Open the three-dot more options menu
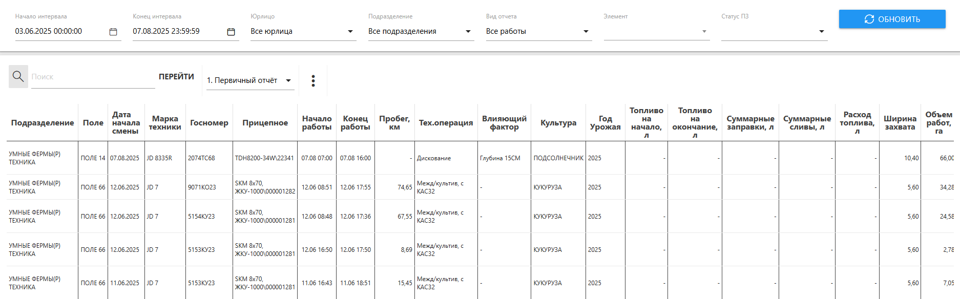Image resolution: width=960 pixels, height=299 pixels. coord(313,81)
